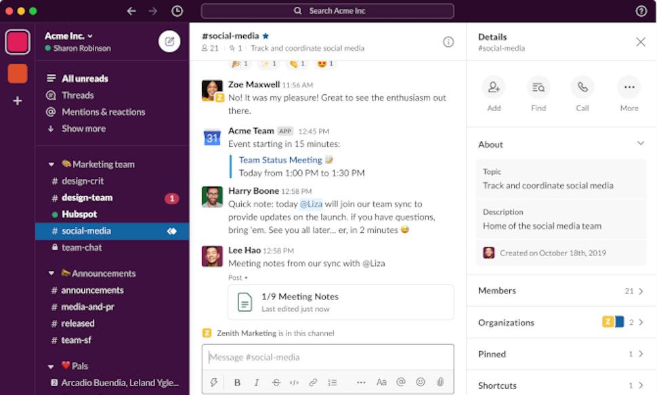Expand the Organizations row in Details
The image size is (657, 395).
561,323
